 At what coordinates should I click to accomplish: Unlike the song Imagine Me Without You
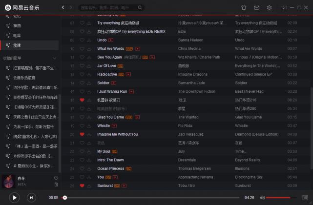point(82,134)
